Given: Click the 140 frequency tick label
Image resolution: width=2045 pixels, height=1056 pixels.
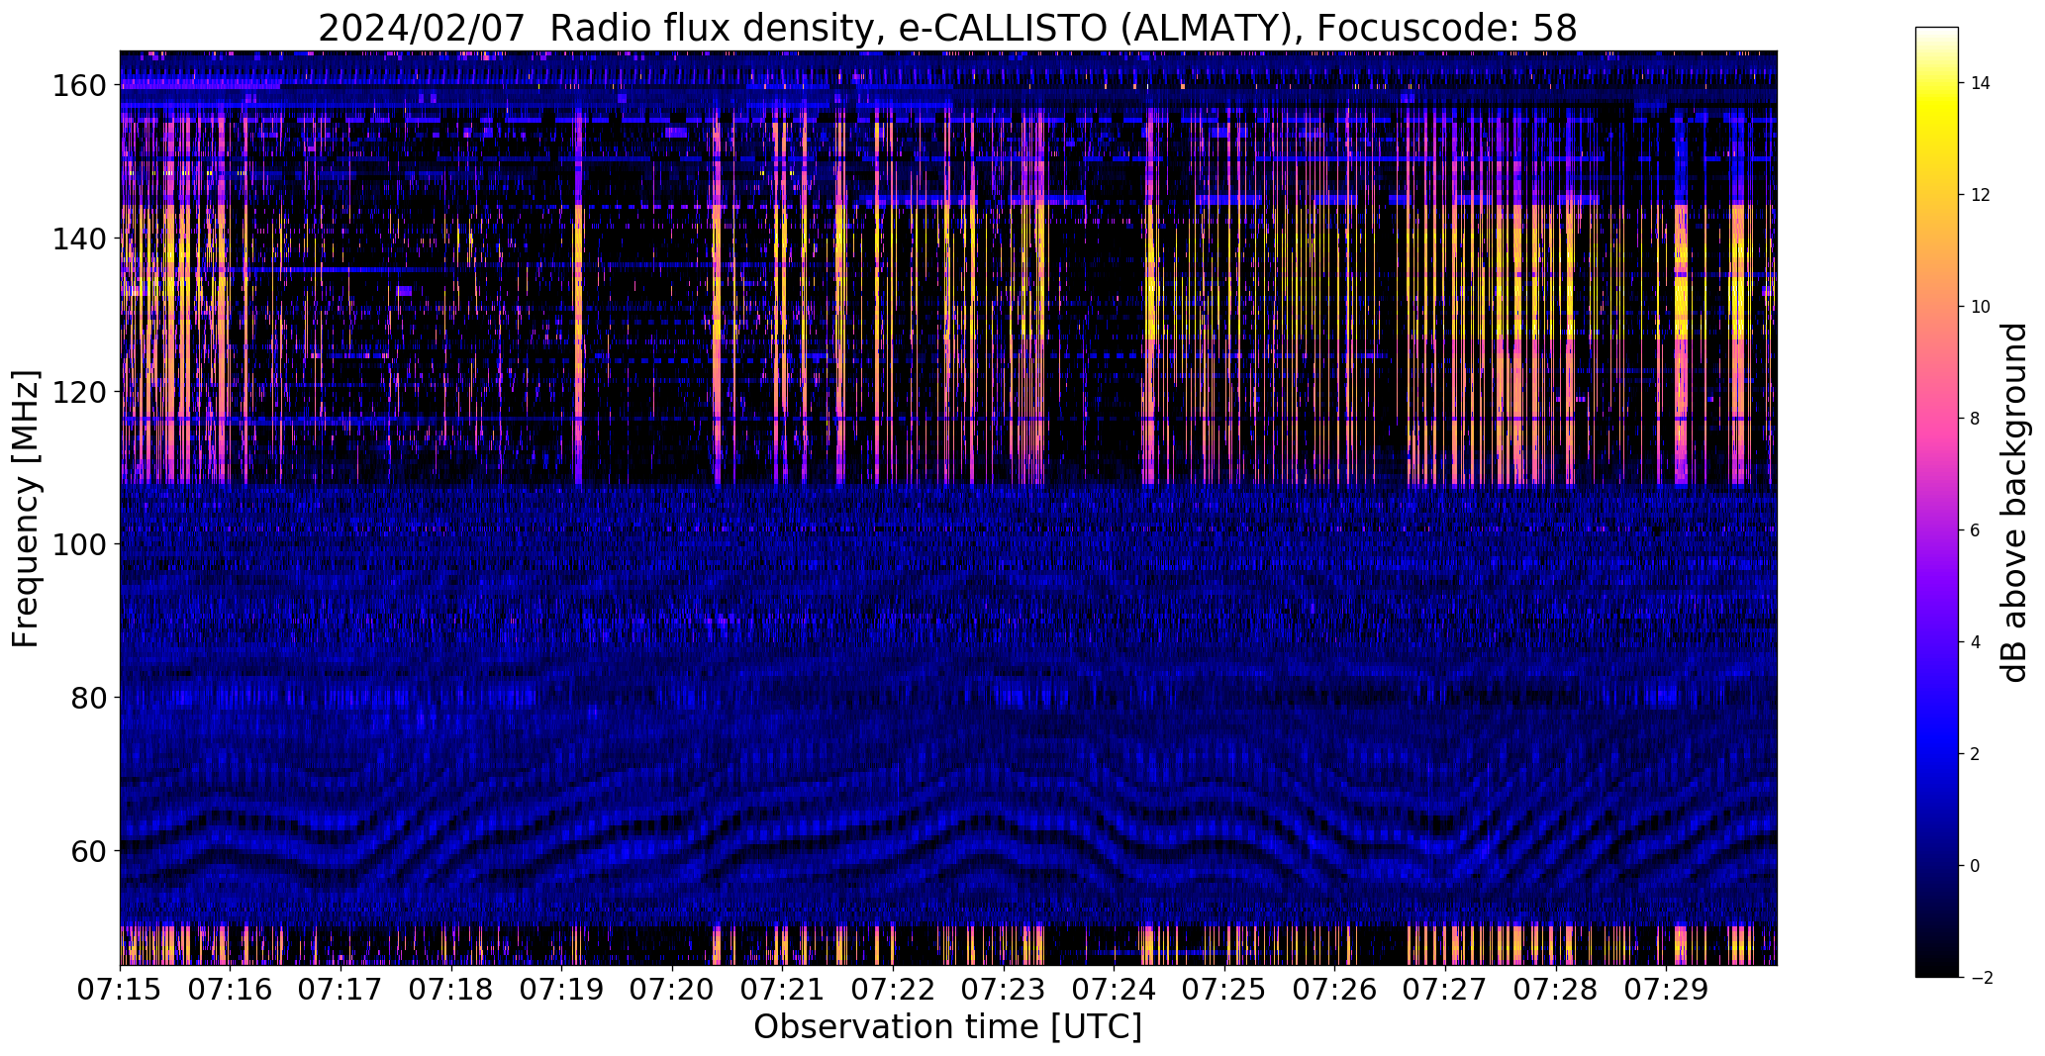Looking at the screenshot, I should click(79, 240).
